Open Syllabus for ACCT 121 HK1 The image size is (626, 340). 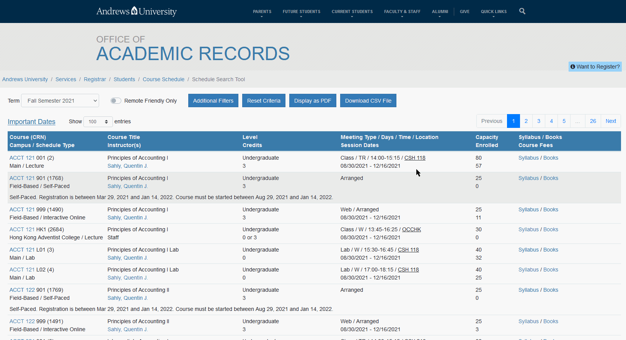(528, 229)
